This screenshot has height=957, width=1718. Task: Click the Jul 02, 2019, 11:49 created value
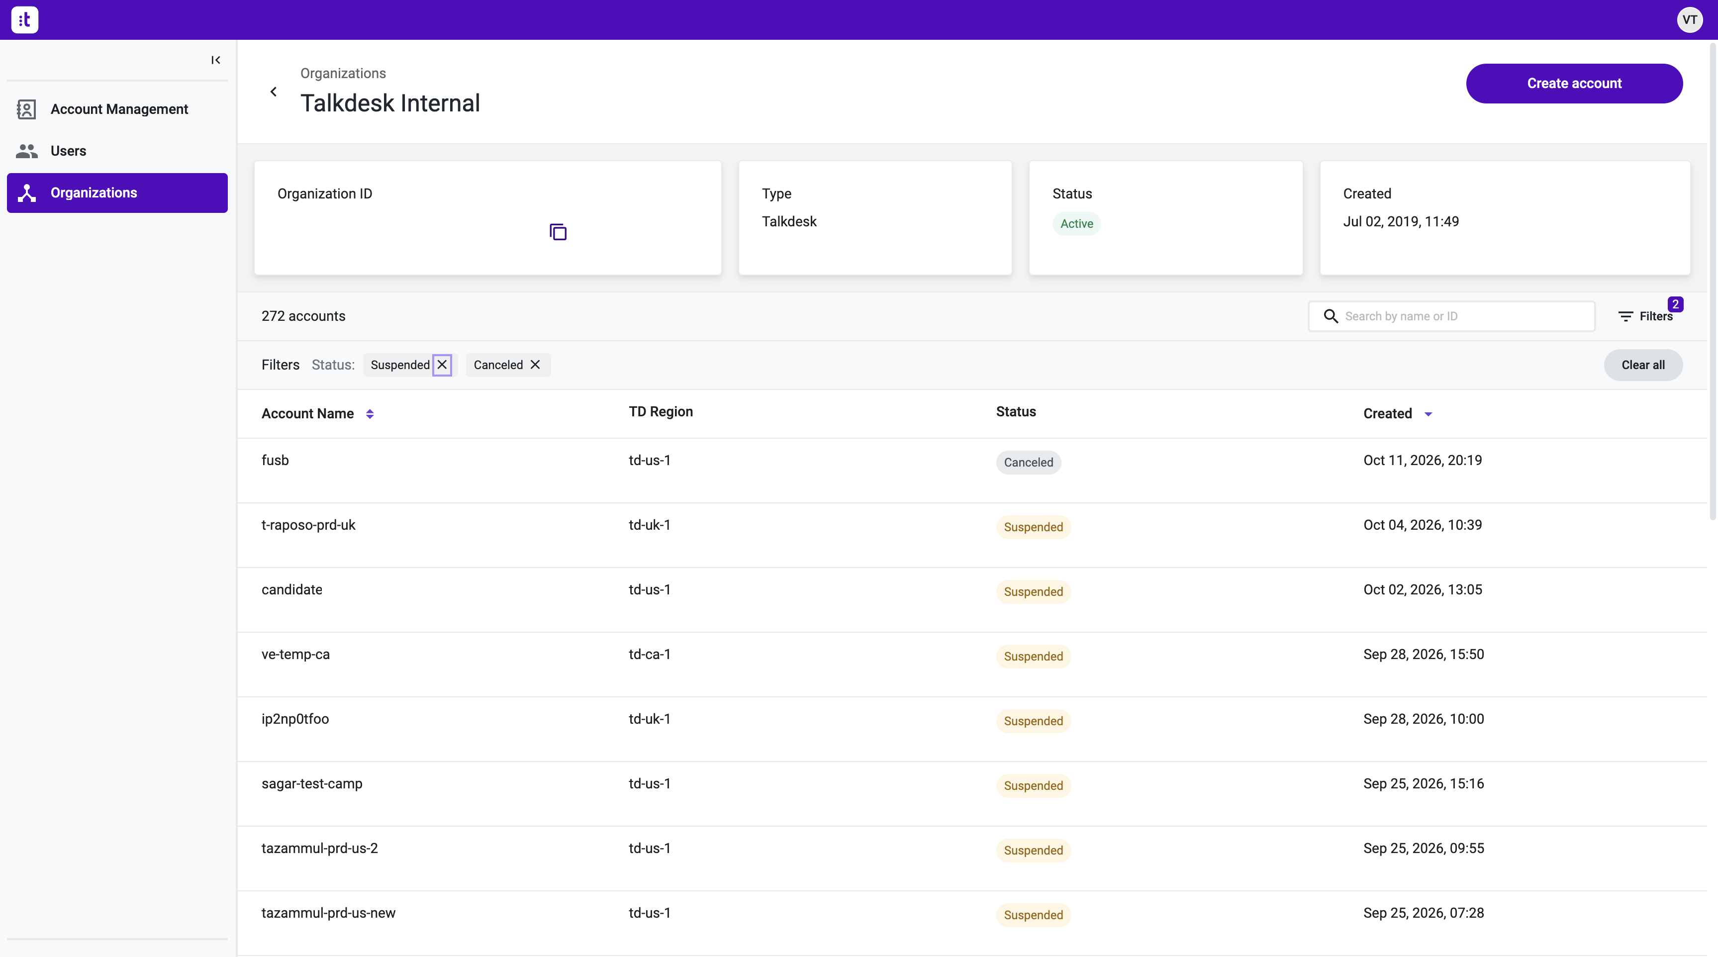(1401, 221)
